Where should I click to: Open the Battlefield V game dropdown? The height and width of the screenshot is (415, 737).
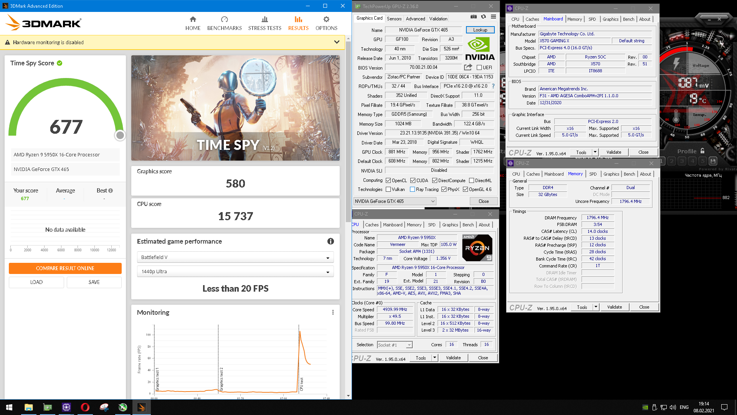tap(235, 257)
